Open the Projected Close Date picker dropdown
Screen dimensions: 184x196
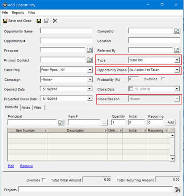coord(90,98)
